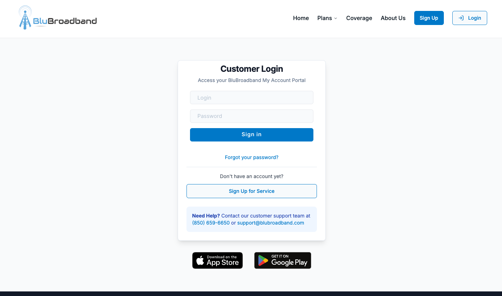The height and width of the screenshot is (296, 502).
Task: Focus the Login input field
Action: (x=252, y=97)
